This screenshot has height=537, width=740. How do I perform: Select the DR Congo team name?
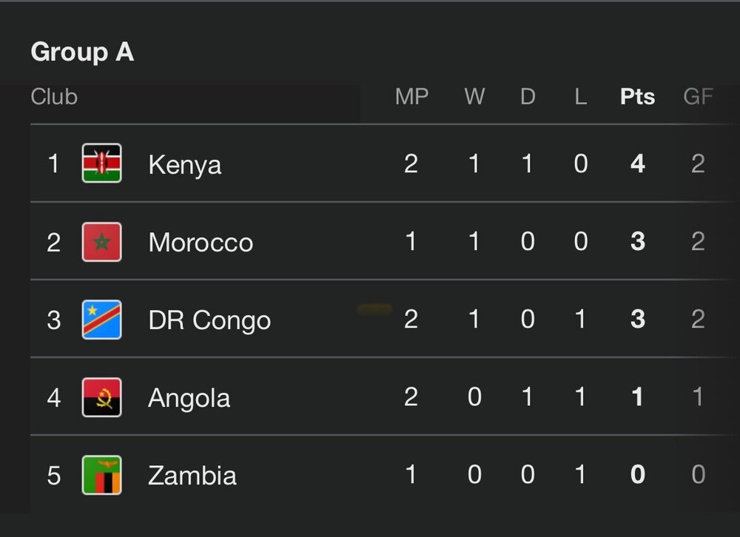(209, 320)
